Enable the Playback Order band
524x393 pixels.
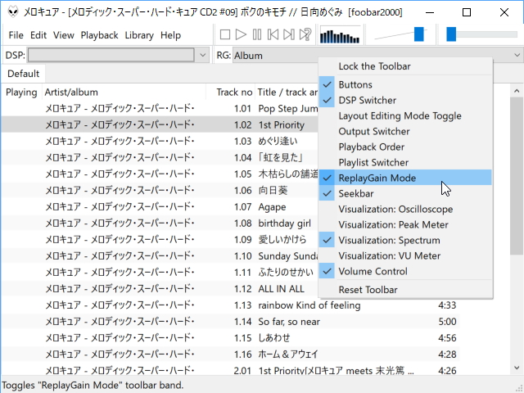(405, 147)
